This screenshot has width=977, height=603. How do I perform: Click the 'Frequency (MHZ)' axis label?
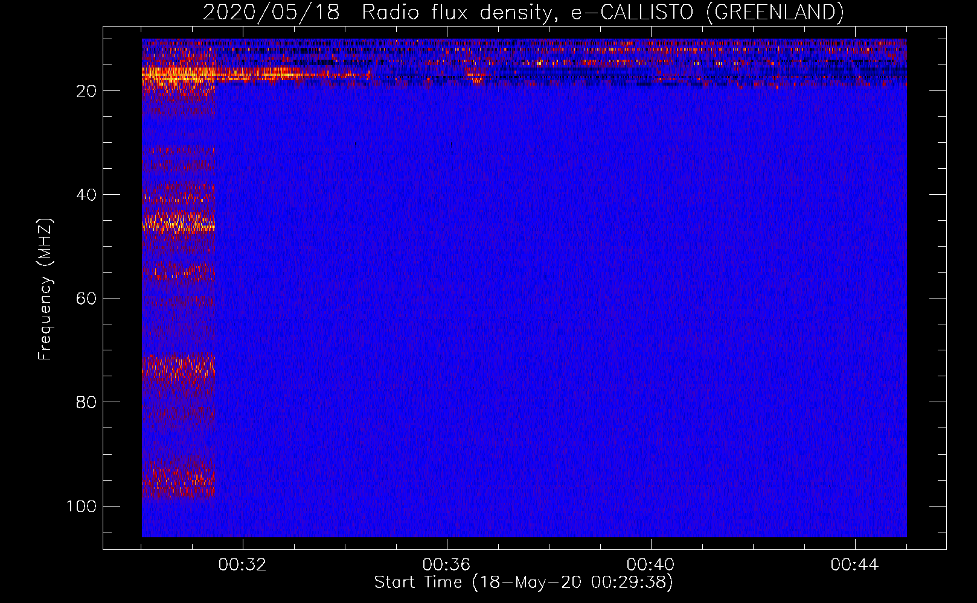45,289
